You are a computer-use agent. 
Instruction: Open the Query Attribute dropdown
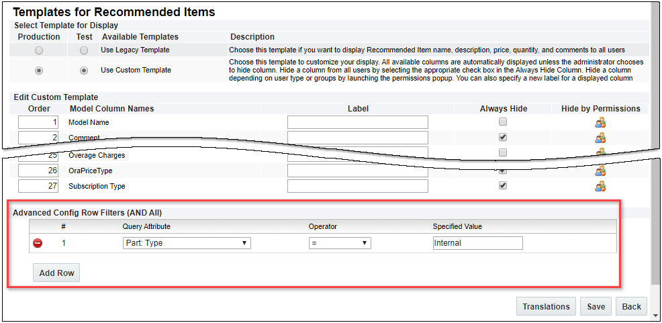187,243
